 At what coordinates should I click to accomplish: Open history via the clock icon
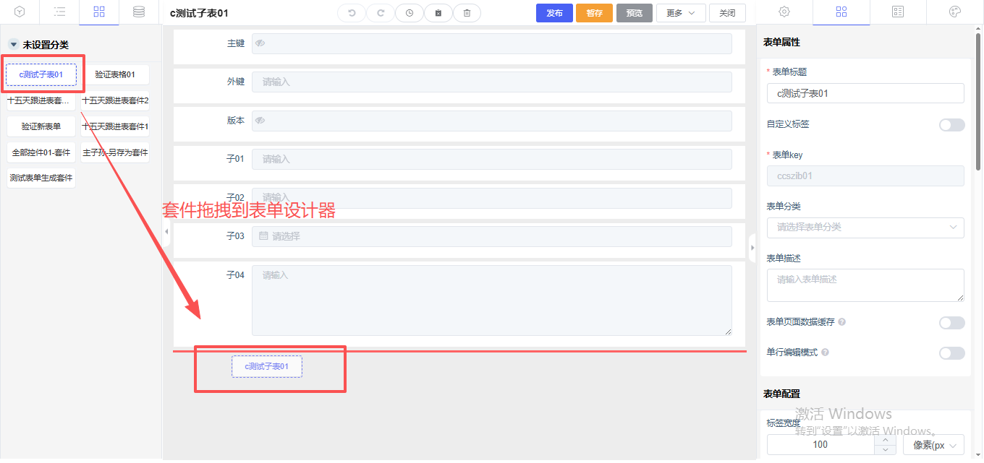(x=410, y=13)
